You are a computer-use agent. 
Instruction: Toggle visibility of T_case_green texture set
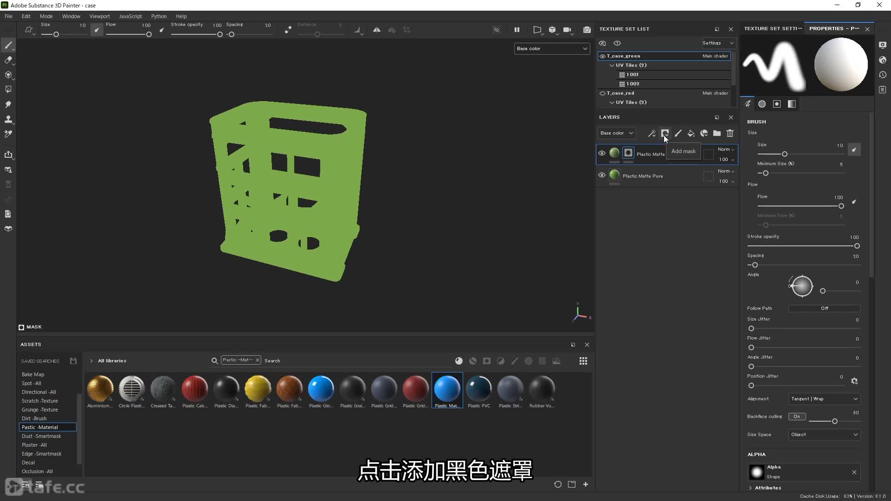(602, 56)
